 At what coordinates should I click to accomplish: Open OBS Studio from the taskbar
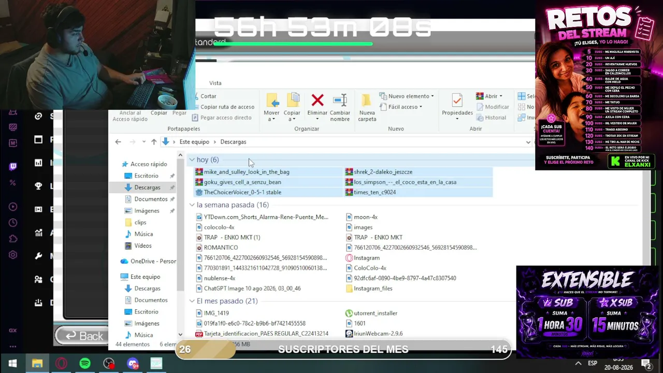click(x=109, y=364)
